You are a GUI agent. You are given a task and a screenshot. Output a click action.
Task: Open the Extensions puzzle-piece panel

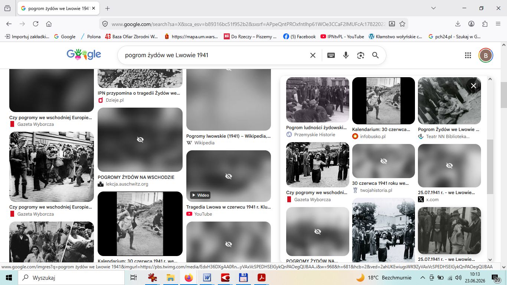(x=485, y=24)
